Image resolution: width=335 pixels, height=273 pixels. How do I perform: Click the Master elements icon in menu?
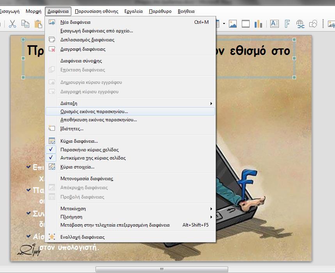tap(52, 167)
